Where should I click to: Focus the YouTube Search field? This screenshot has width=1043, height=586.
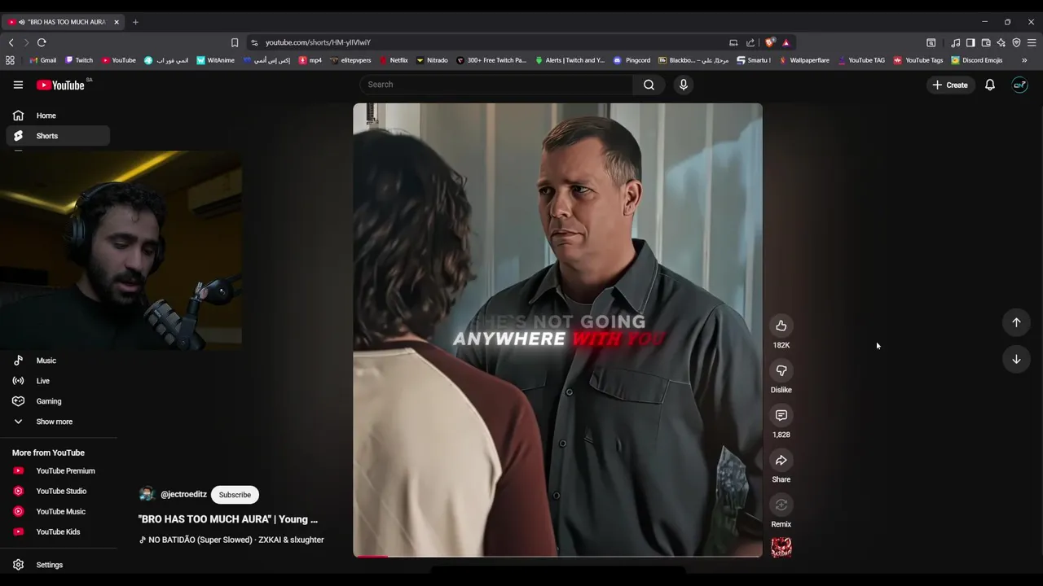(x=496, y=85)
